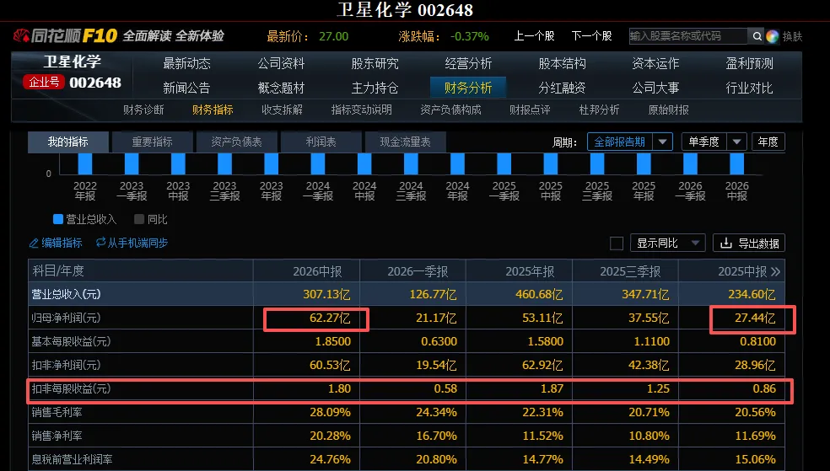The height and width of the screenshot is (471, 830).
Task: Open the 盈利预测 menu
Action: coord(750,63)
